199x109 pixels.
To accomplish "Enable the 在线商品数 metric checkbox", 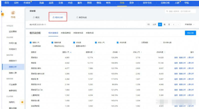I will coord(30,46).
